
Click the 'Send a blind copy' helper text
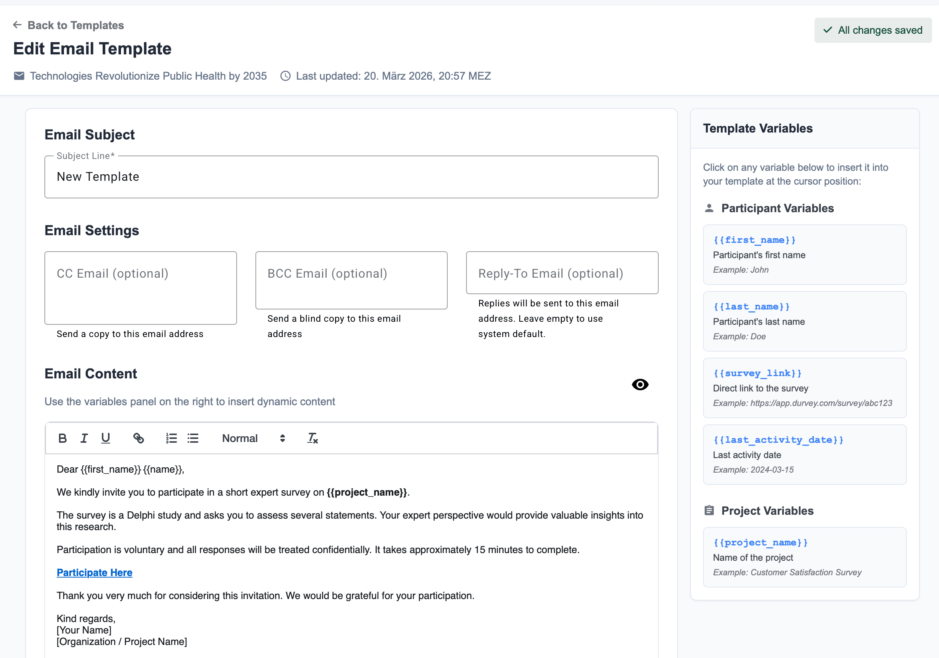pyautogui.click(x=334, y=326)
